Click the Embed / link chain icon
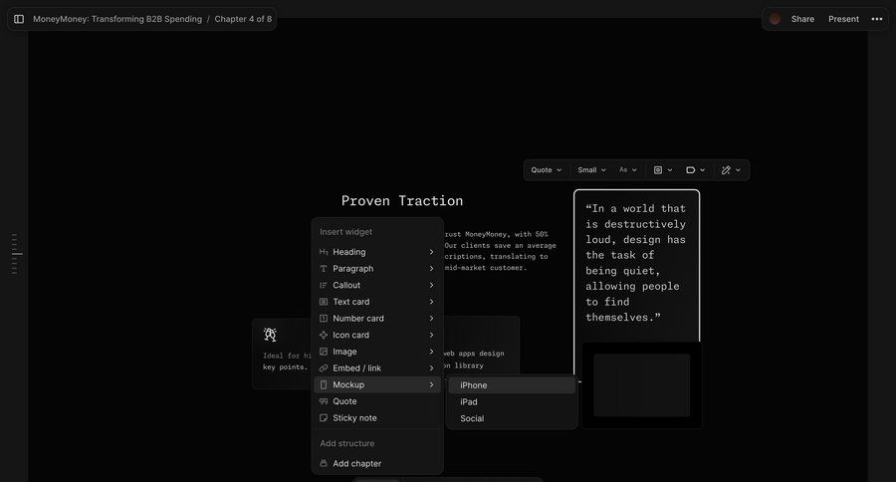This screenshot has width=896, height=482. [324, 368]
